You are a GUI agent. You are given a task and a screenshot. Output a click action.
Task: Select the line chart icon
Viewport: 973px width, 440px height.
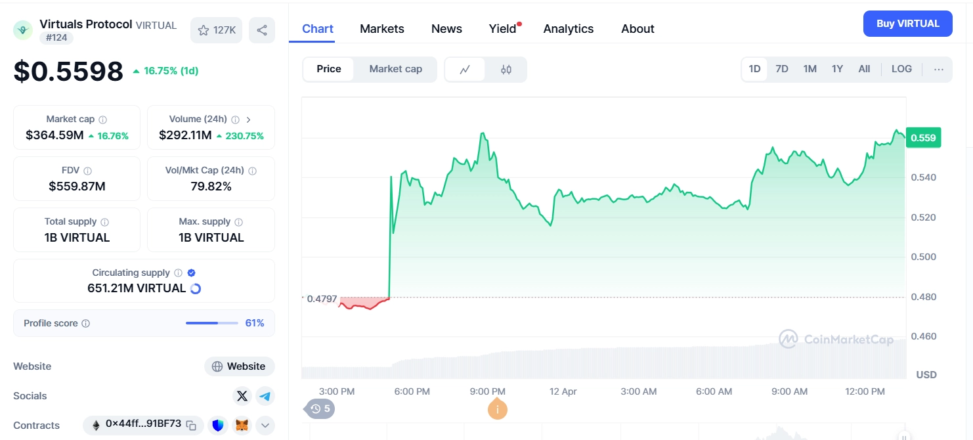point(465,69)
